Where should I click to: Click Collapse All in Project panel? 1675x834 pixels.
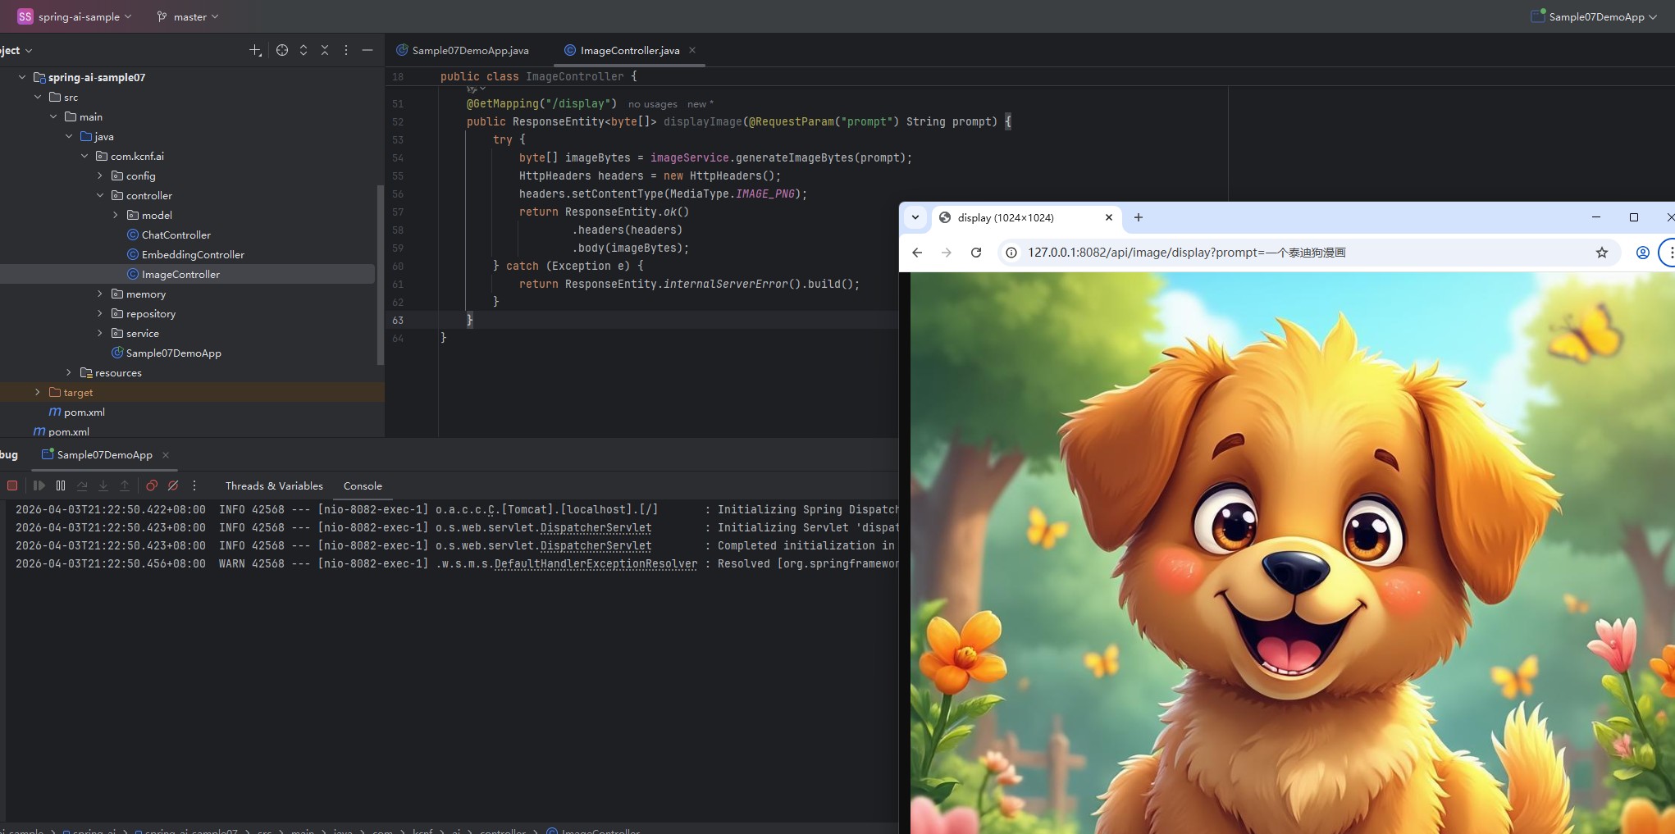point(325,50)
